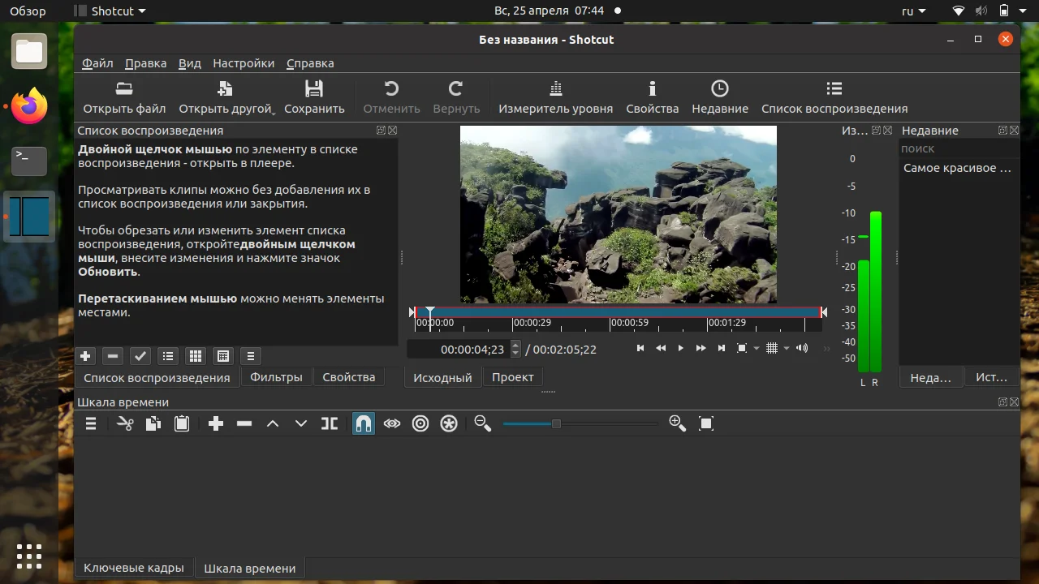
Task: Click the Сохранить floppy disk icon
Action: point(314,89)
